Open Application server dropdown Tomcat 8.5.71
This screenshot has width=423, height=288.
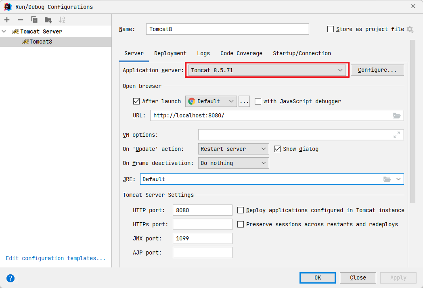pos(267,70)
